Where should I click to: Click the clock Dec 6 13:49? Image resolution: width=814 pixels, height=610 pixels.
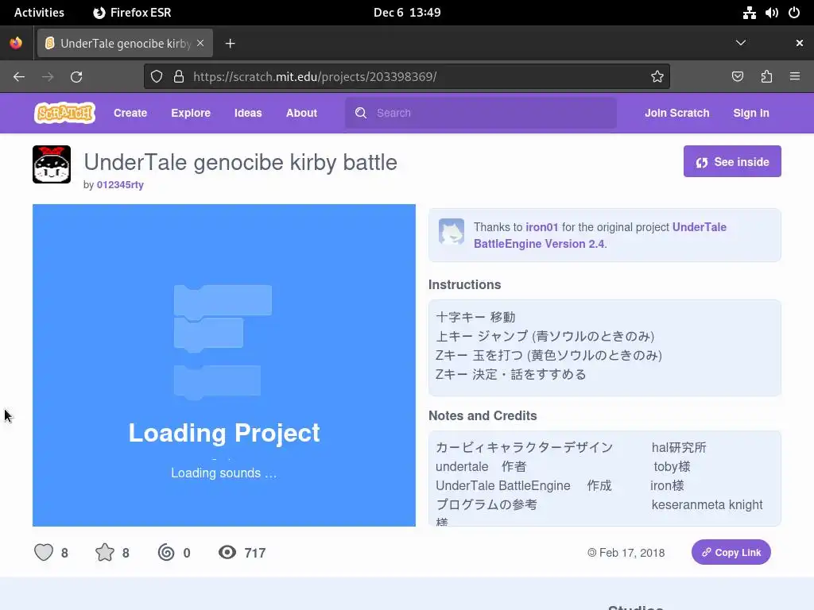(407, 13)
